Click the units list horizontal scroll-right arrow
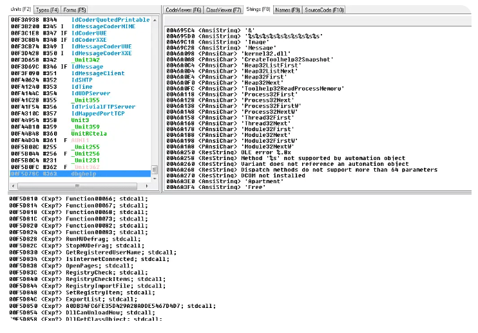 coord(148,186)
